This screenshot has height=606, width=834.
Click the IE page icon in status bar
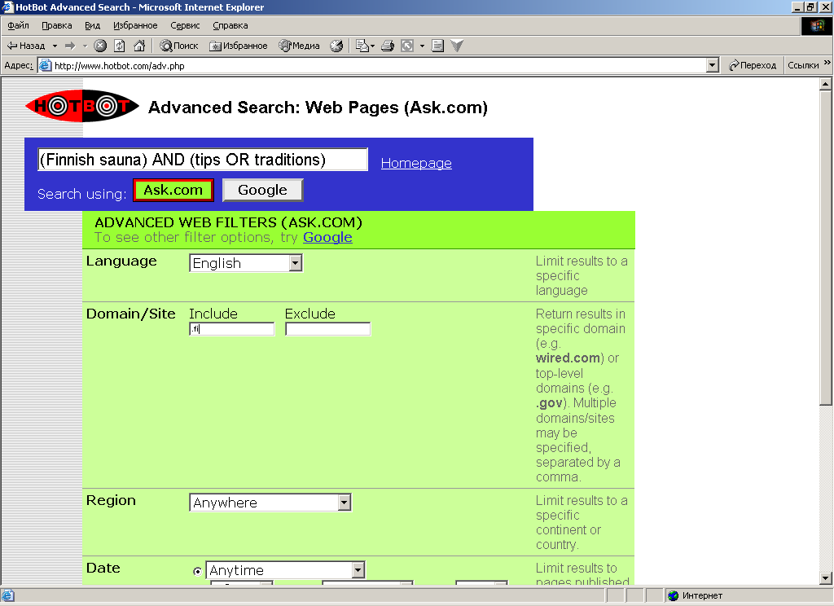pyautogui.click(x=7, y=595)
